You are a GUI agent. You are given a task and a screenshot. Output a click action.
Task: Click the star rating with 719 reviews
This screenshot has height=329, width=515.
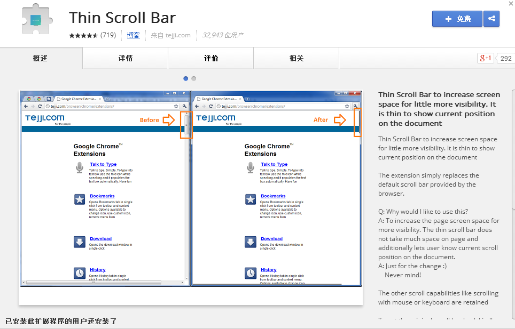(92, 35)
